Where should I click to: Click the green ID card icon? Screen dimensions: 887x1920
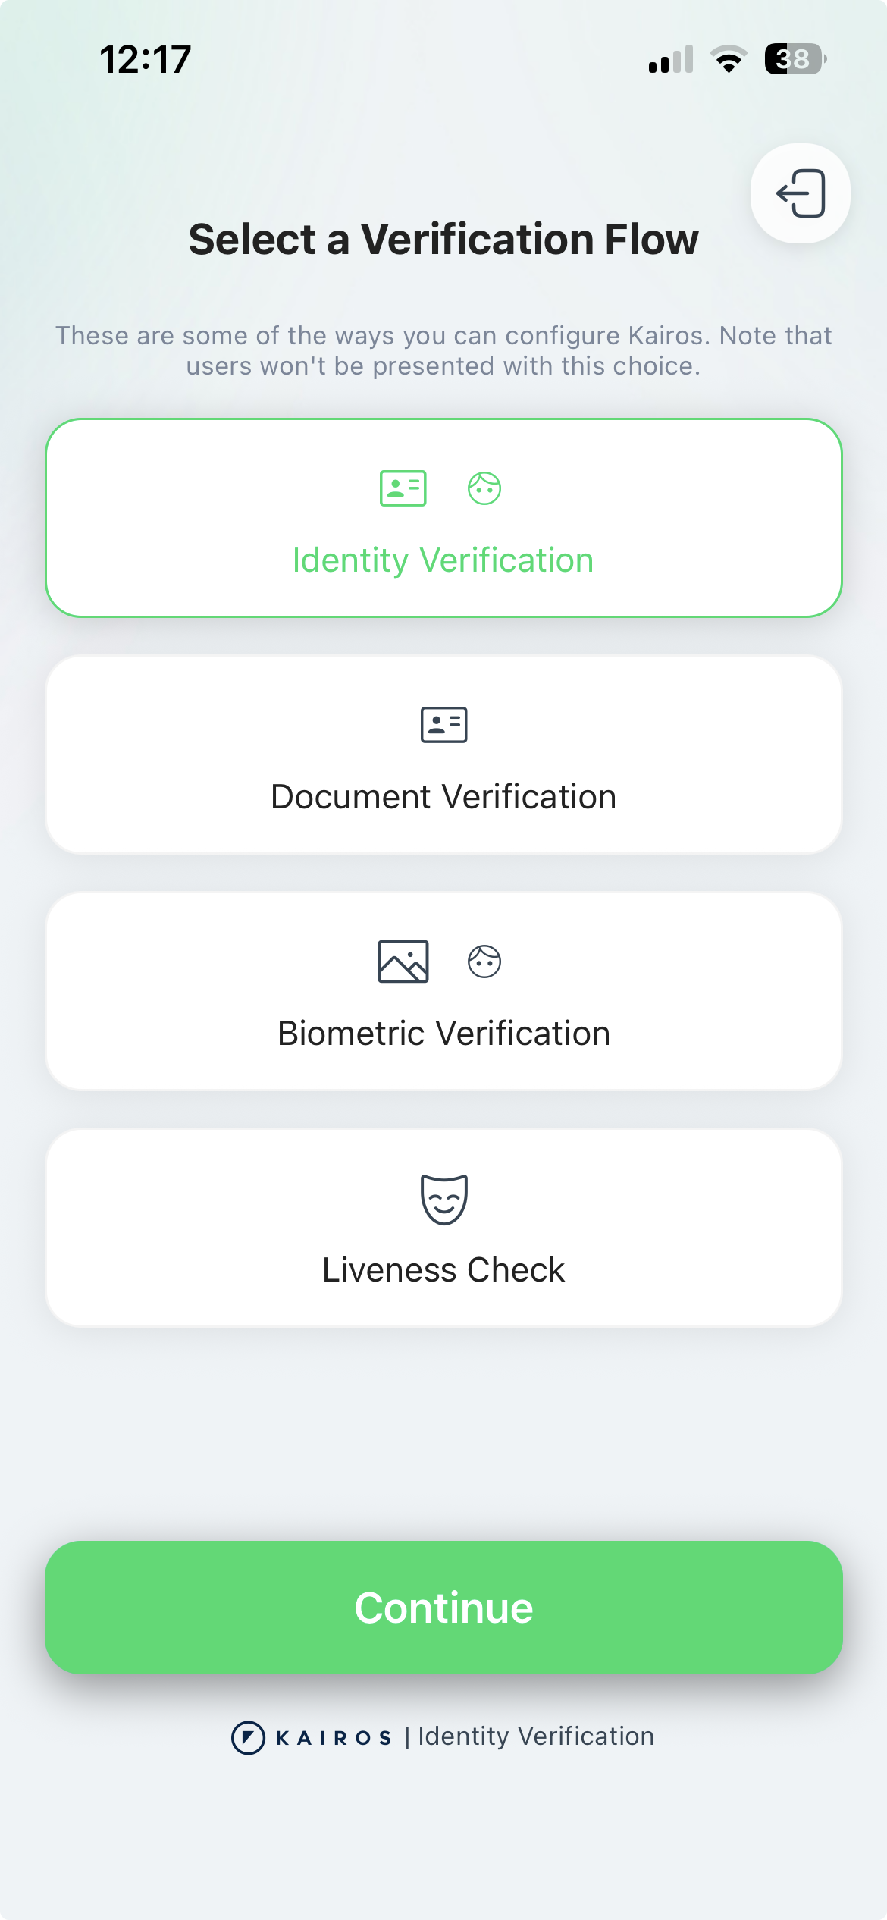(x=403, y=488)
